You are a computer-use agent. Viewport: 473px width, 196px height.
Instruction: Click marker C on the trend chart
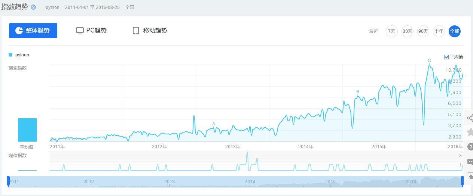pyautogui.click(x=429, y=60)
